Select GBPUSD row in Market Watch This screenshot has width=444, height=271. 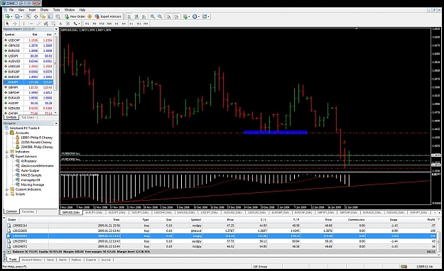pyautogui.click(x=28, y=45)
